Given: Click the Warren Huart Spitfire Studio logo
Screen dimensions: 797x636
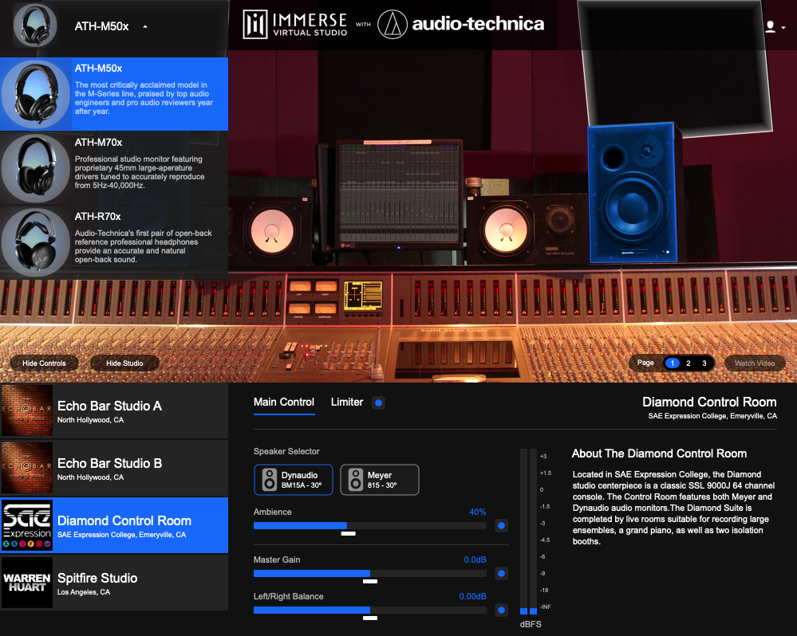Looking at the screenshot, I should click(x=27, y=583).
